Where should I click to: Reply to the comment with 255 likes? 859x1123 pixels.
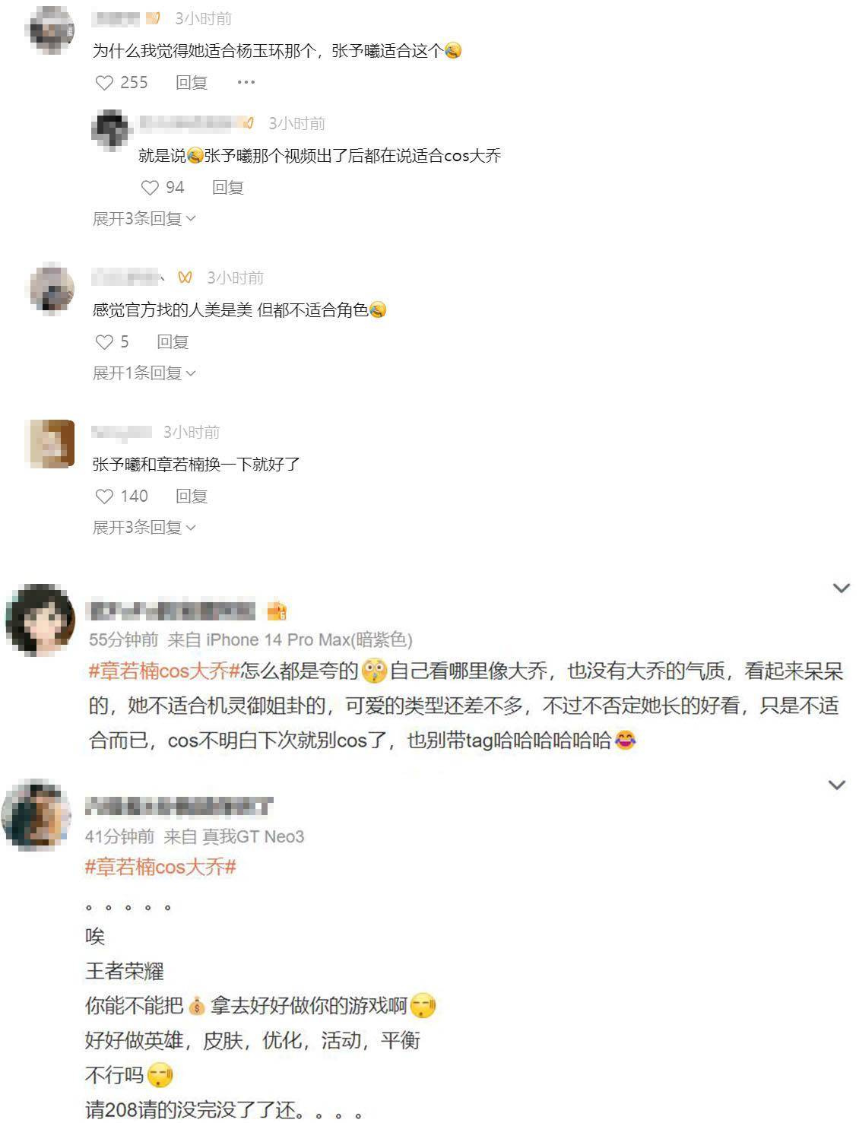point(192,83)
